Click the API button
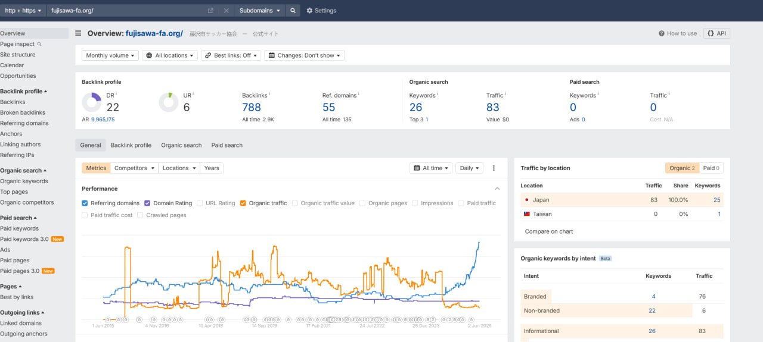Screen dimensions: 763x342 [x=717, y=33]
